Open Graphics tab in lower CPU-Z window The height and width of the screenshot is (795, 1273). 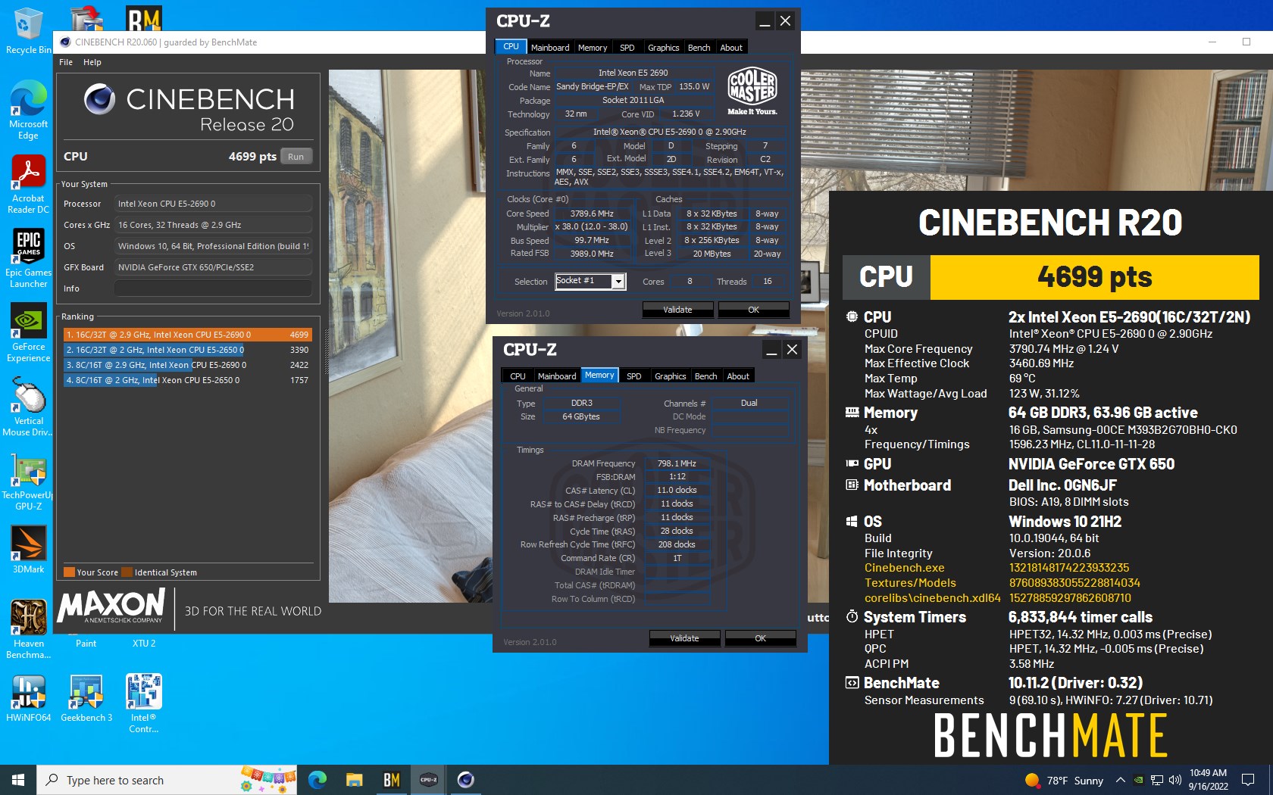pyautogui.click(x=671, y=376)
